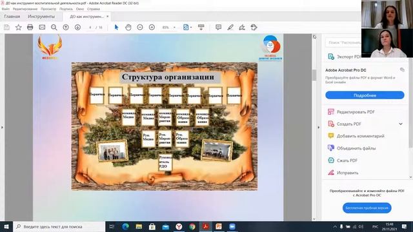
Task: Expand the Создать PDF chevron
Action: 401,124
